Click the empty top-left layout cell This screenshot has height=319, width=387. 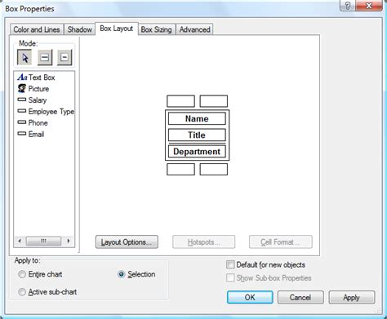pyautogui.click(x=180, y=101)
